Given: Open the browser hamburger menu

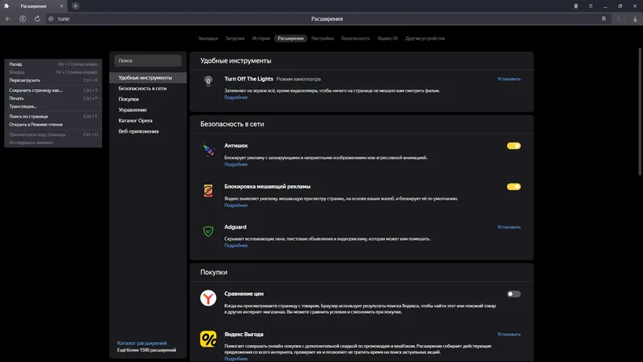Looking at the screenshot, I should coord(591,6).
